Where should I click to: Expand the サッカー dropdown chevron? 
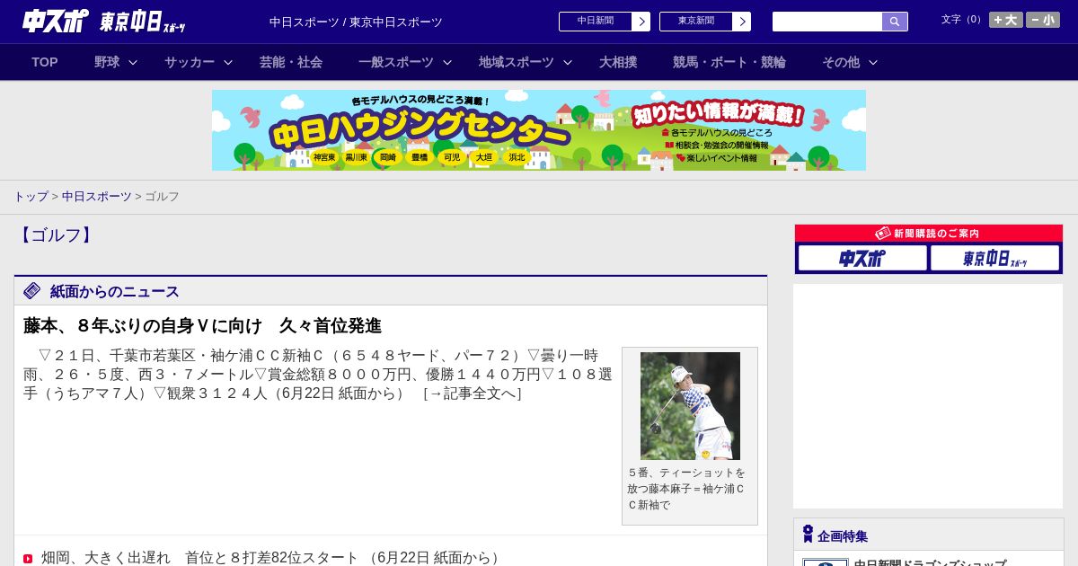[x=228, y=62]
